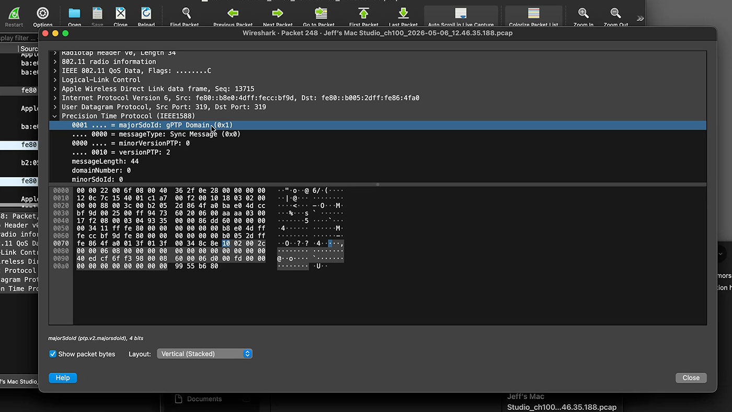This screenshot has width=732, height=412.
Task: Expand Radiotap Header row
Action: (55, 53)
